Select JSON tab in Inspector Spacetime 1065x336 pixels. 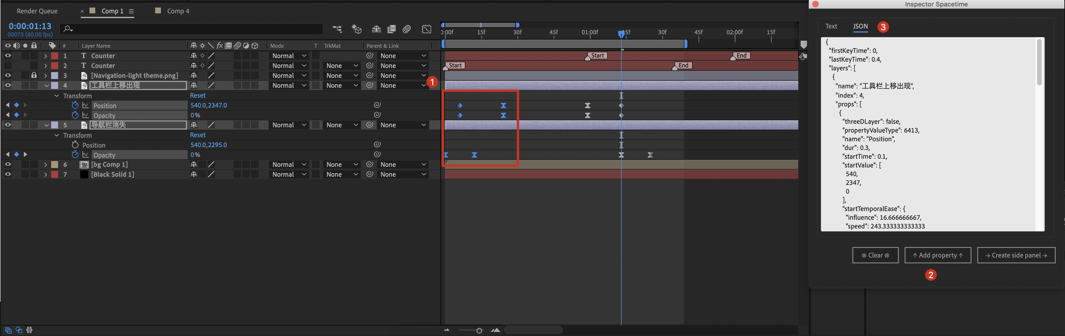[860, 26]
